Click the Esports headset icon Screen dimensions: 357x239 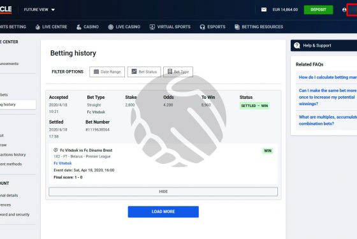click(x=203, y=27)
